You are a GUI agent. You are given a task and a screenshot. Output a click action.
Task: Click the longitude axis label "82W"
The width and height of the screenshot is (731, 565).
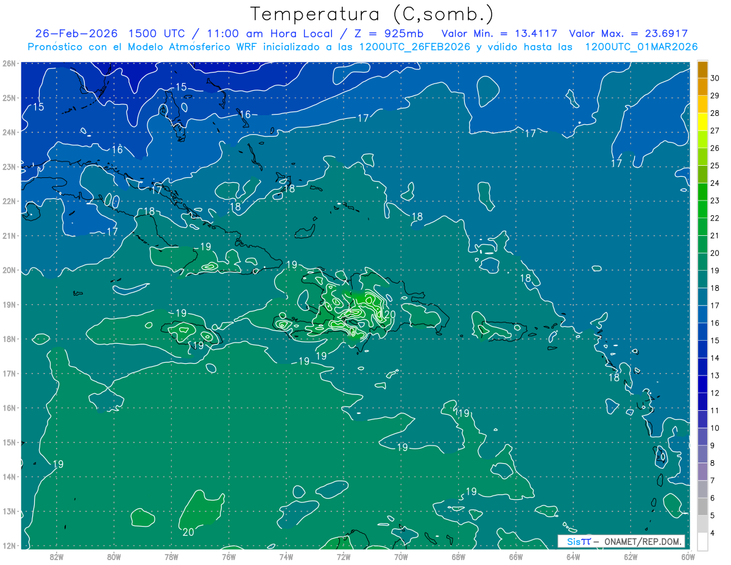[x=57, y=556]
